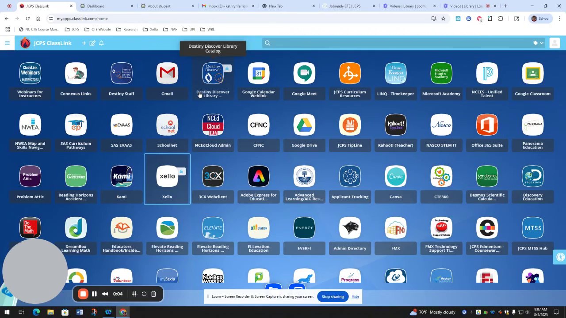Launch Canva app

click(396, 183)
